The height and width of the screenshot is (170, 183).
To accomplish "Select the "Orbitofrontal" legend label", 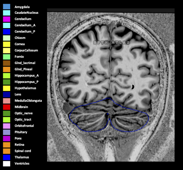I will pyautogui.click(x=24, y=126).
